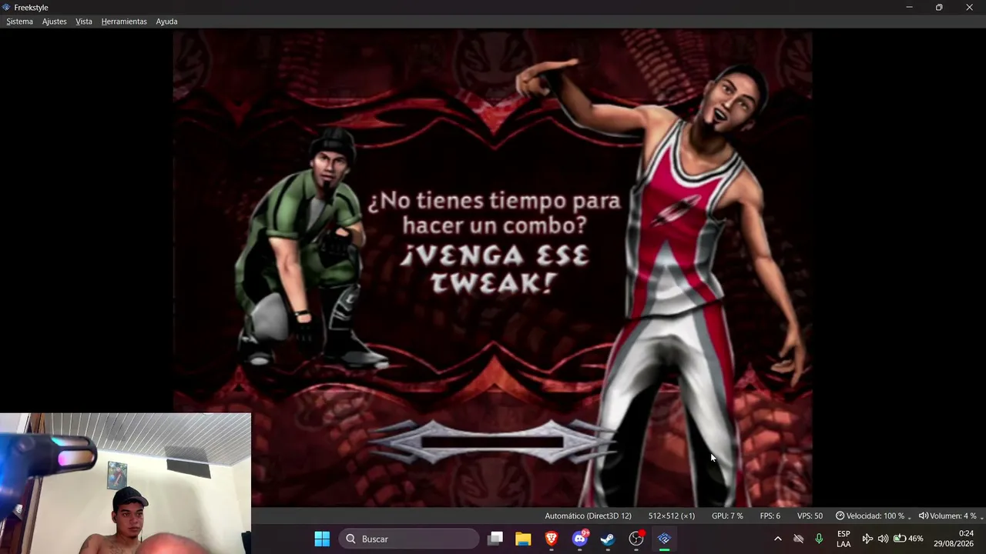The width and height of the screenshot is (986, 554).
Task: Open the Ajustes menu
Action: [54, 22]
